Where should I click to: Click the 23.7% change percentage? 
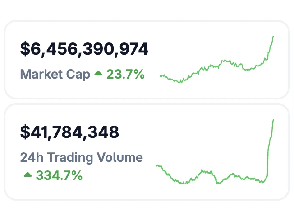pos(125,74)
